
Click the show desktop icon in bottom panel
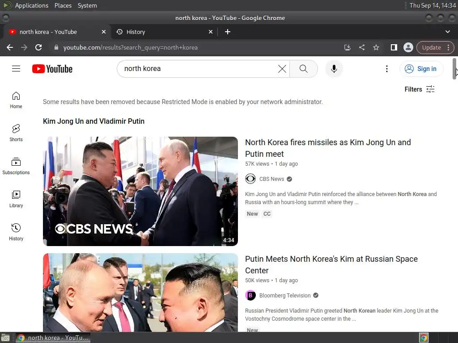5,338
